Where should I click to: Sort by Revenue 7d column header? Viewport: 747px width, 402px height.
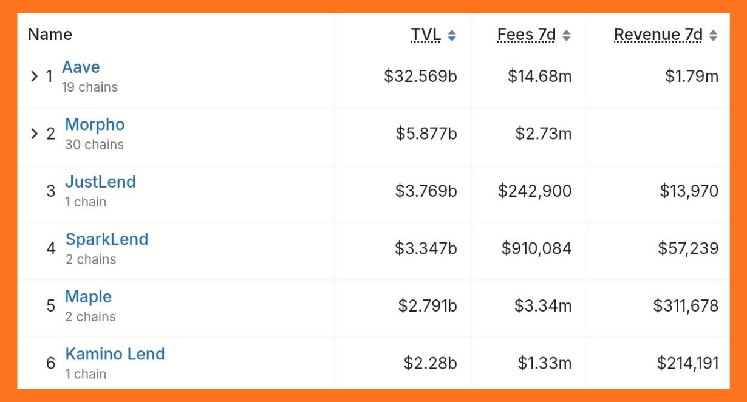pyautogui.click(x=658, y=35)
